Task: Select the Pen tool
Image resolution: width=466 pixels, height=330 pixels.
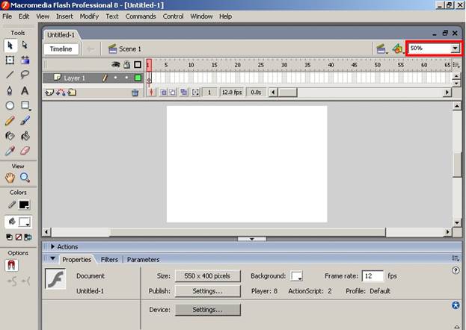Action: pos(10,90)
